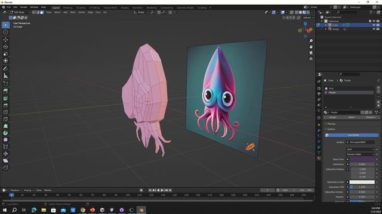Open the Edit Mode dropdown
Image resolution: width=382 pixels, height=214 pixels.
pos(20,12)
